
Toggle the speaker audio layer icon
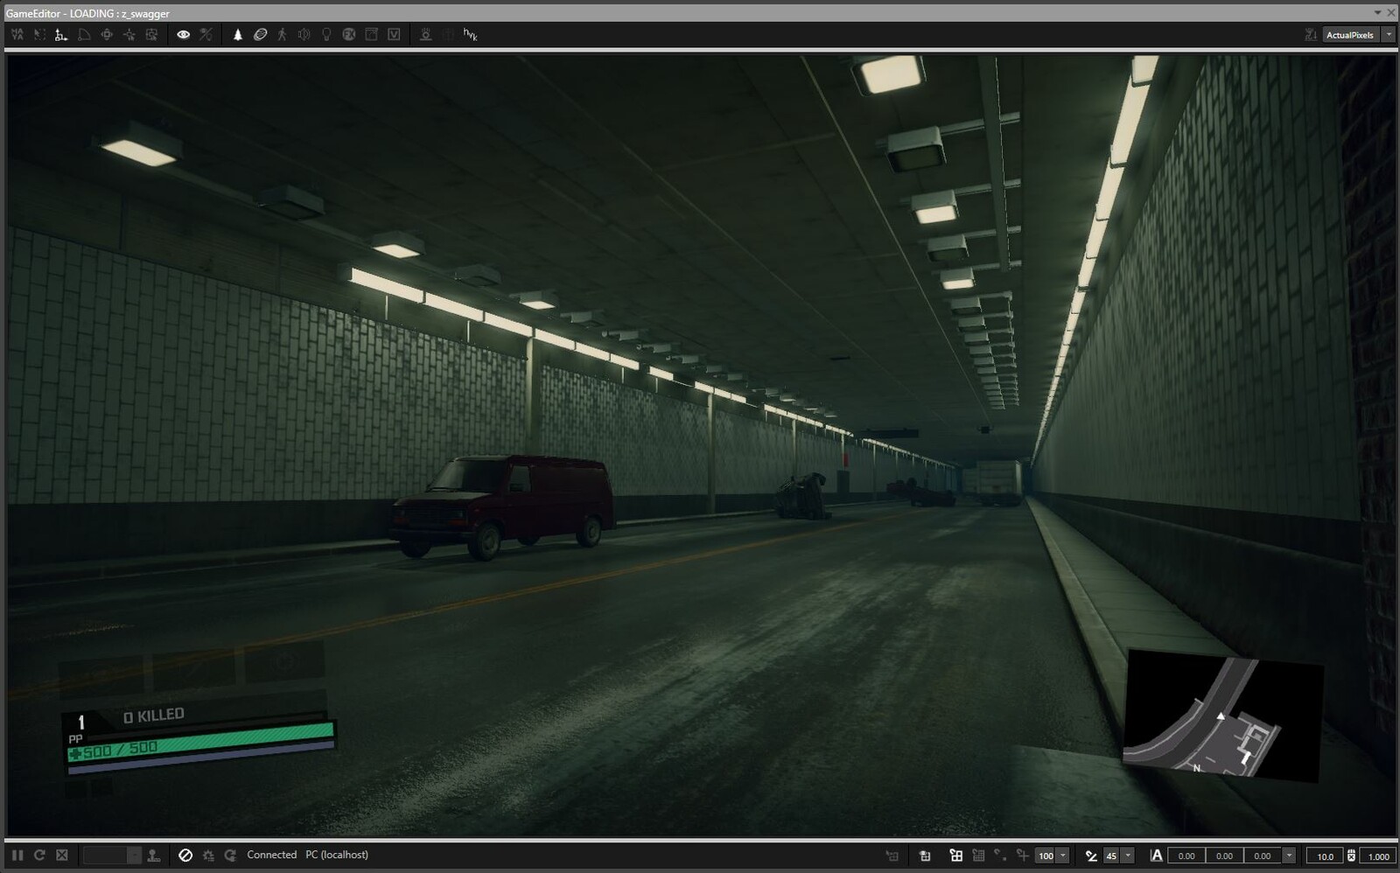pos(304,35)
